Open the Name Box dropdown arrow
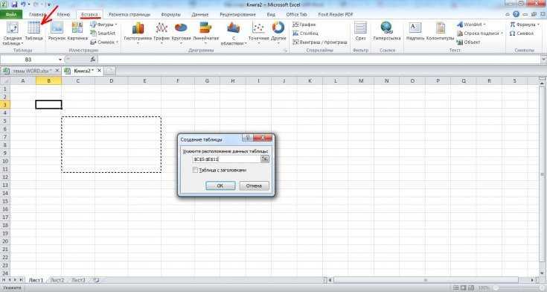This screenshot has height=292, width=547. [x=60, y=60]
